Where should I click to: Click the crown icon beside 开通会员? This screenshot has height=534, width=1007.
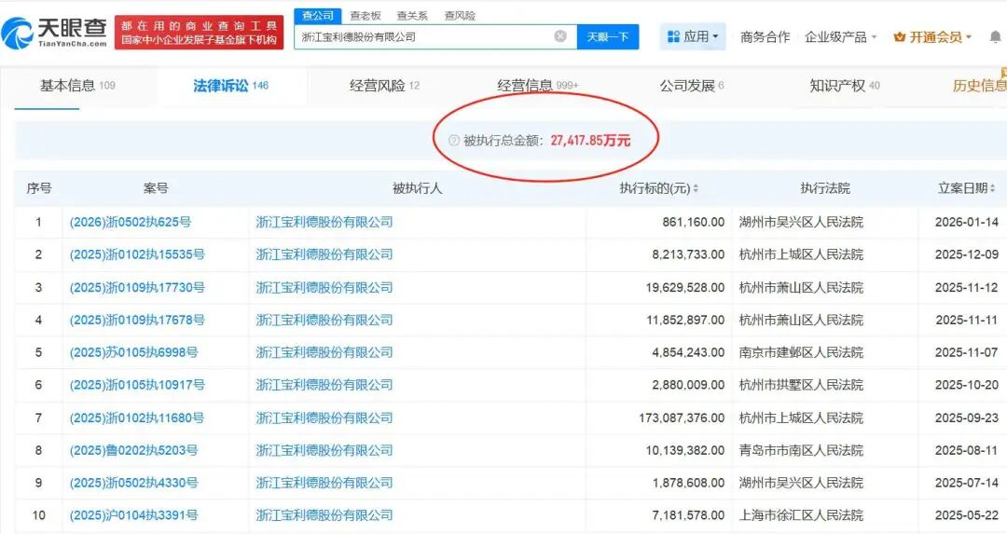[899, 37]
